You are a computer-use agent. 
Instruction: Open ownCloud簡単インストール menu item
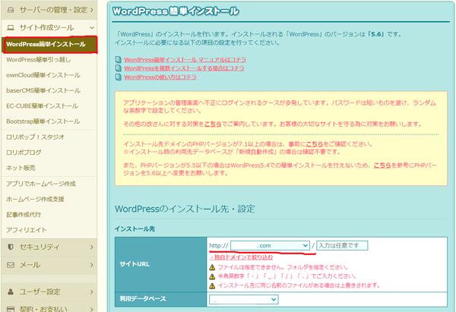pyautogui.click(x=43, y=75)
